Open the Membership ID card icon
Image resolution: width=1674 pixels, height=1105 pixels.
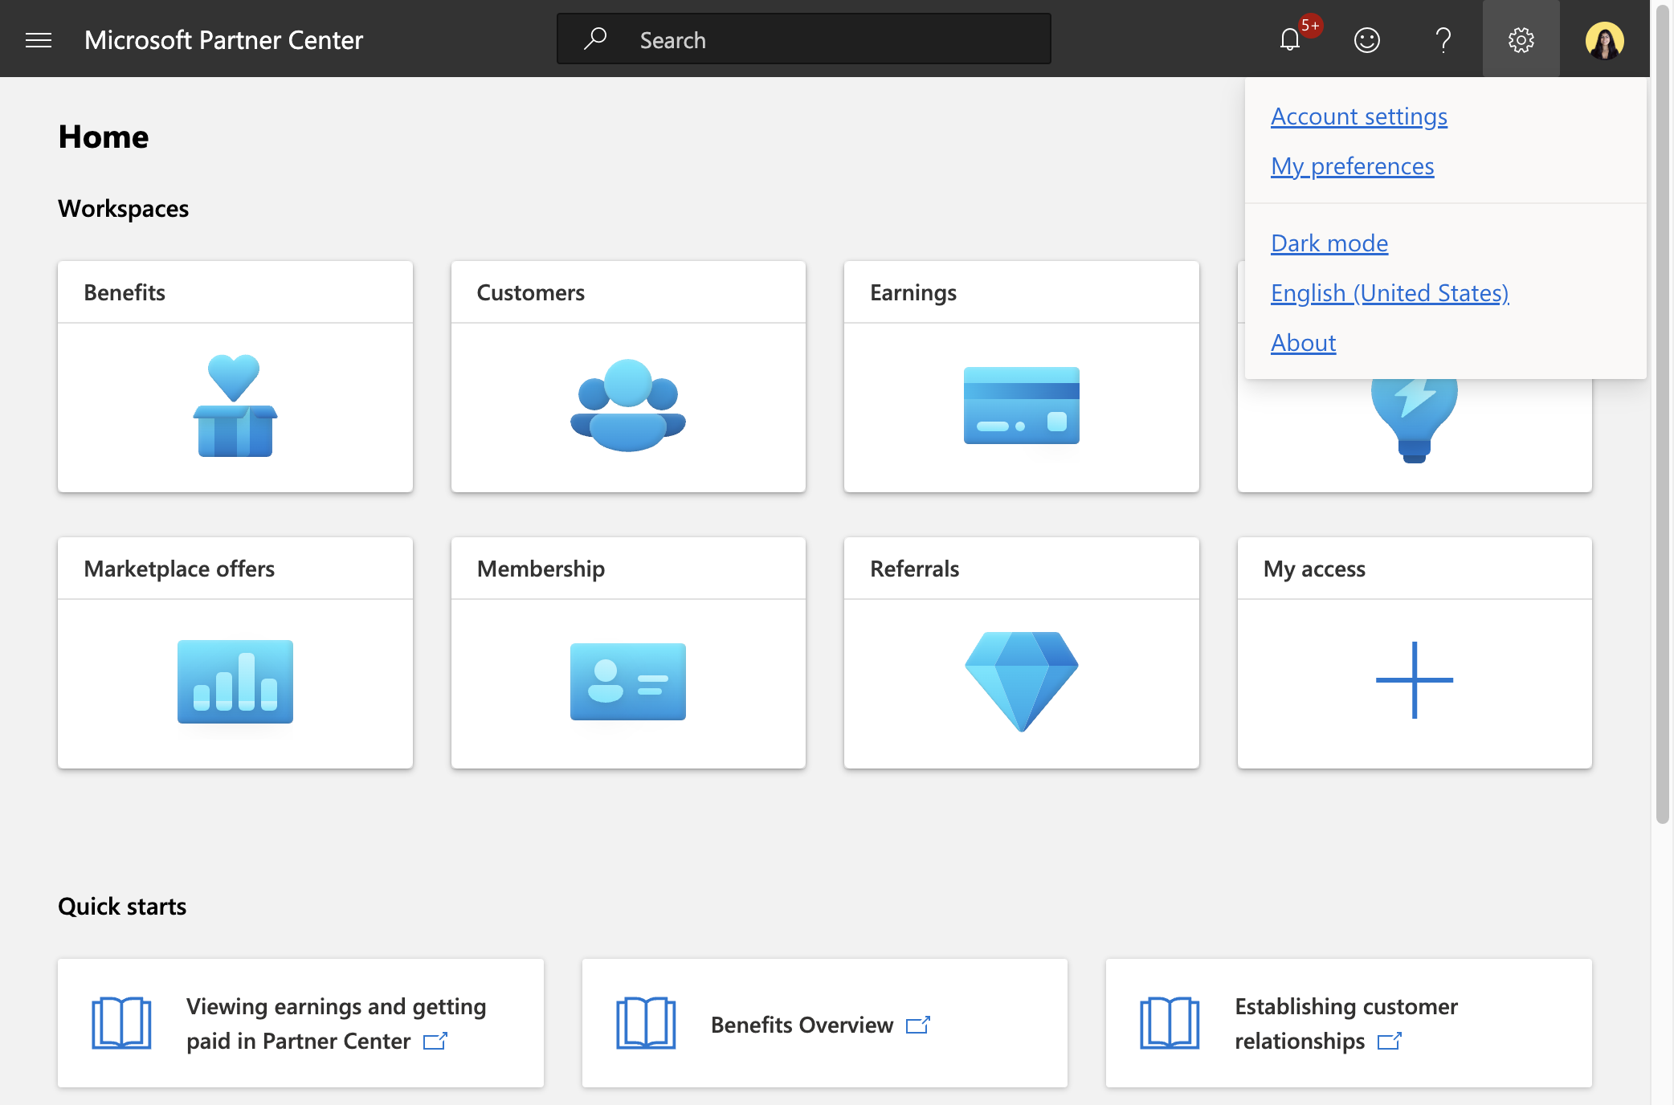pyautogui.click(x=628, y=682)
